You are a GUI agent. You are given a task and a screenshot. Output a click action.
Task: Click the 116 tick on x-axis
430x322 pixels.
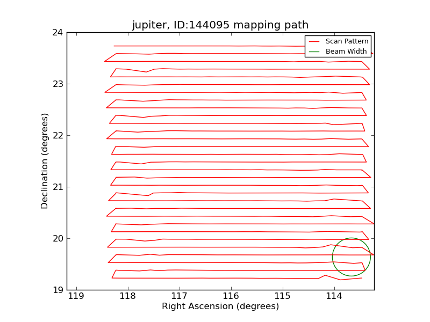(x=231, y=296)
